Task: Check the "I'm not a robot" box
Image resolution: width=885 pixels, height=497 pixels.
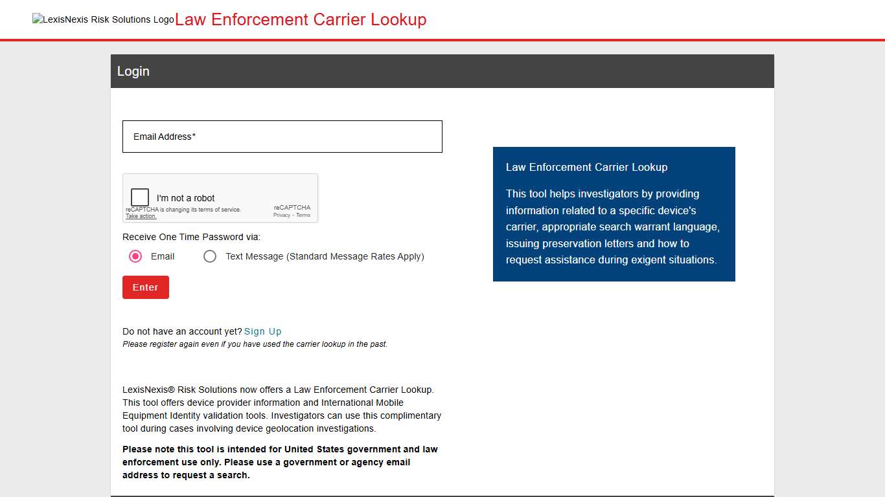Action: (x=139, y=197)
